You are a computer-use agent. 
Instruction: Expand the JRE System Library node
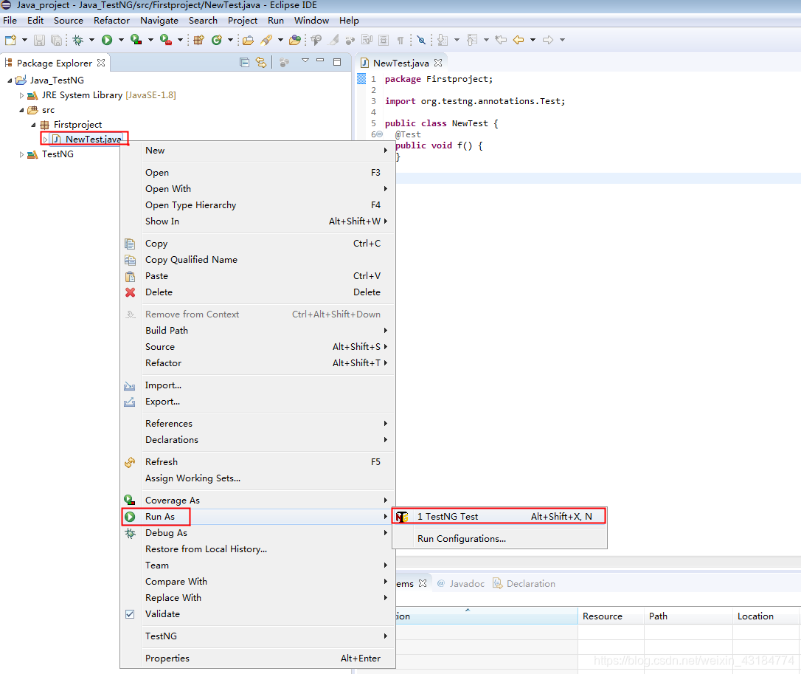[x=21, y=95]
